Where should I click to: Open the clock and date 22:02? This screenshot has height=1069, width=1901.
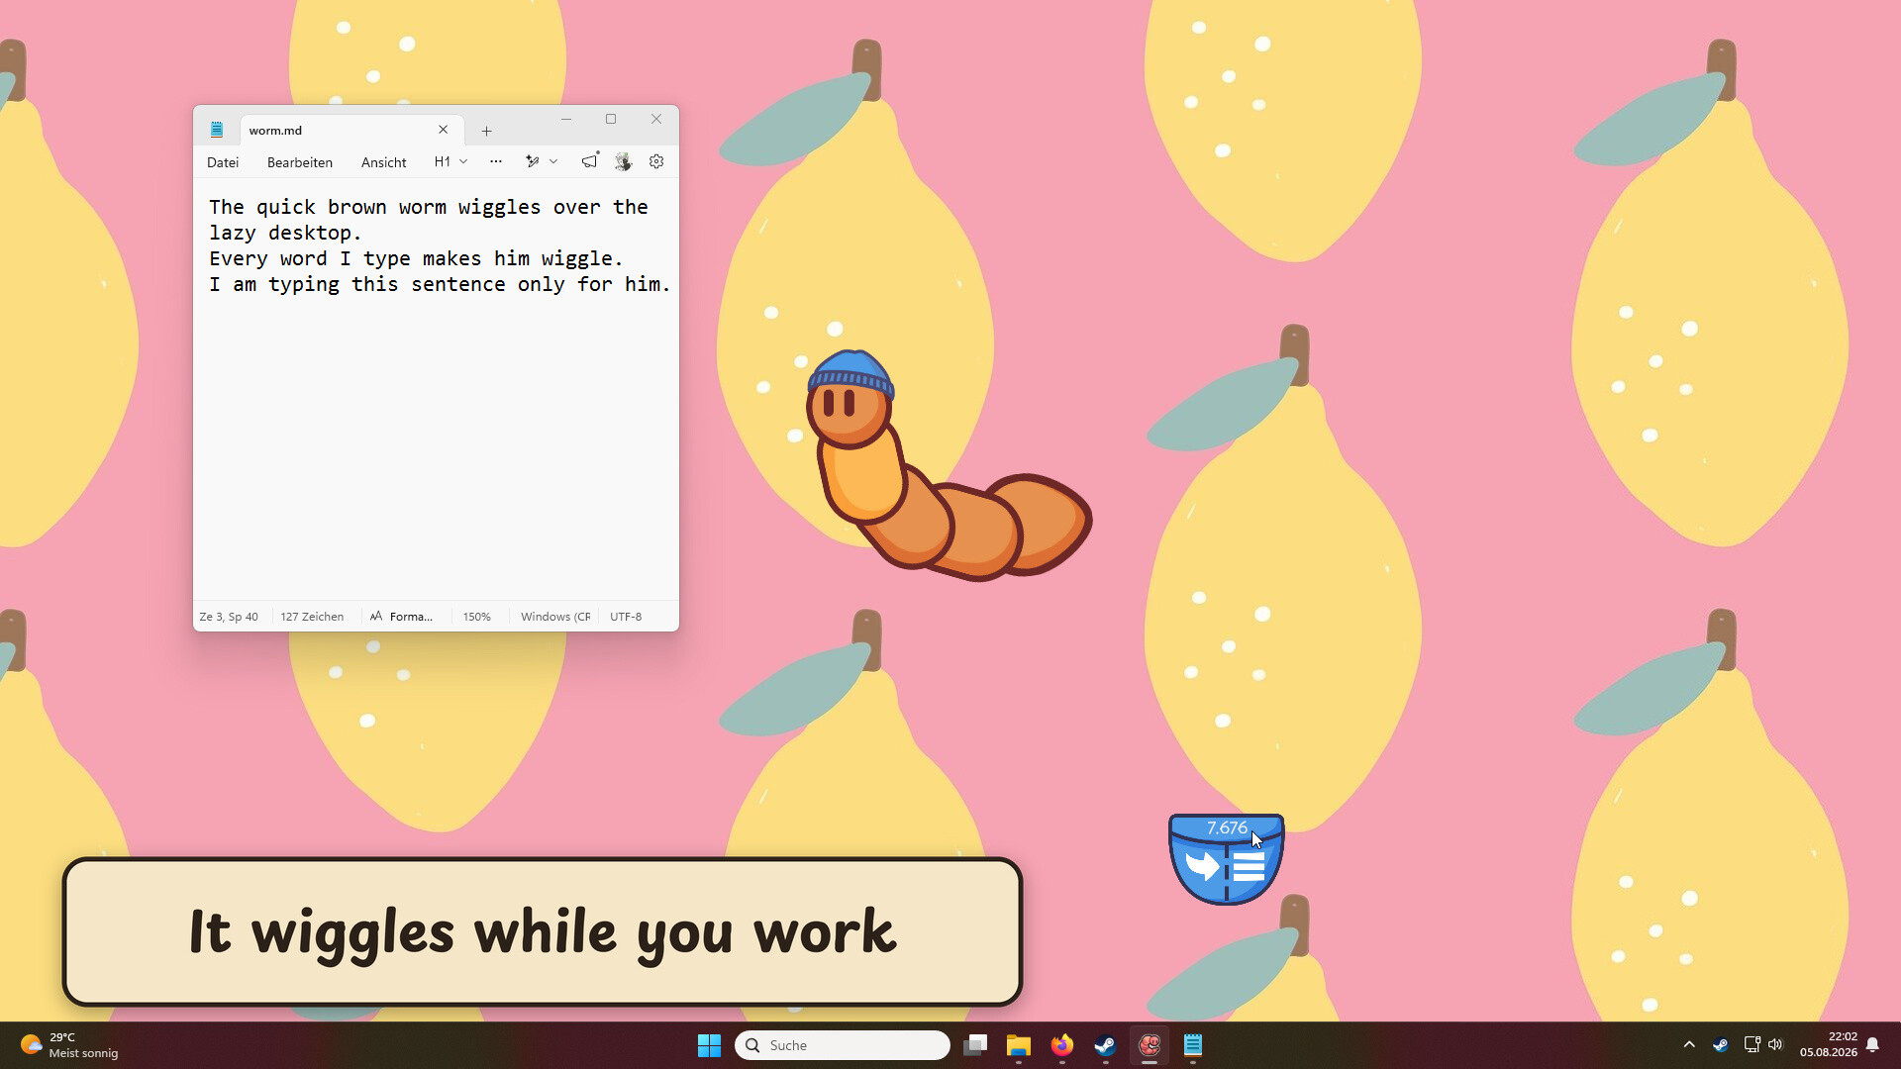[1828, 1044]
